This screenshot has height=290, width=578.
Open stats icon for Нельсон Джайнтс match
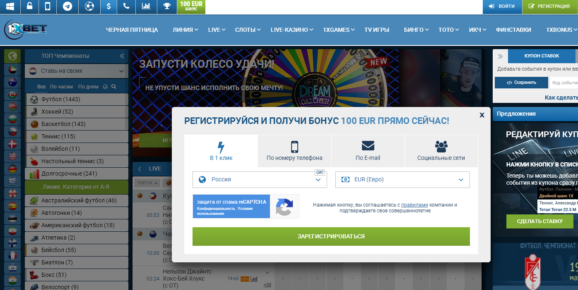[x=255, y=278]
